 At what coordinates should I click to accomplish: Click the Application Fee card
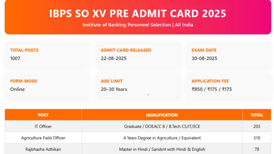pos(228,85)
